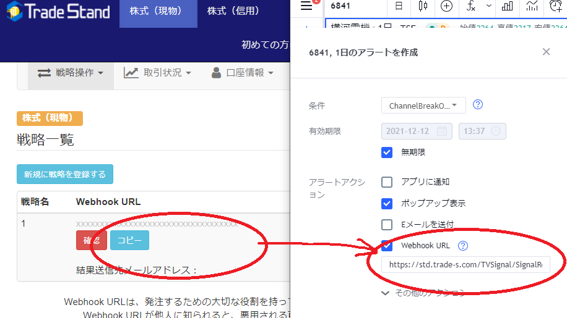
Task: Switch to 株式（現物） tab
Action: click(x=158, y=14)
